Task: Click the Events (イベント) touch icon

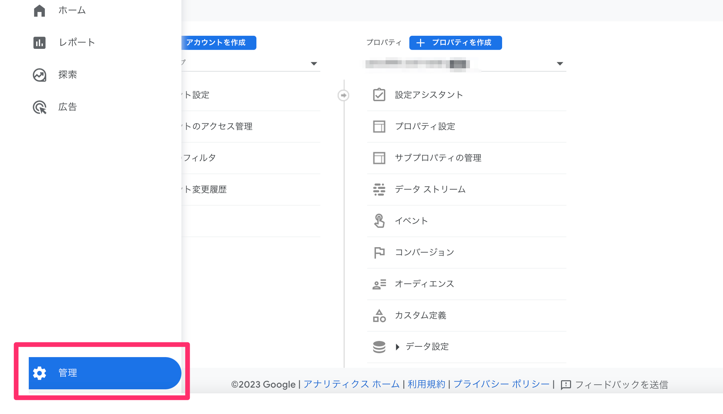Action: tap(379, 221)
